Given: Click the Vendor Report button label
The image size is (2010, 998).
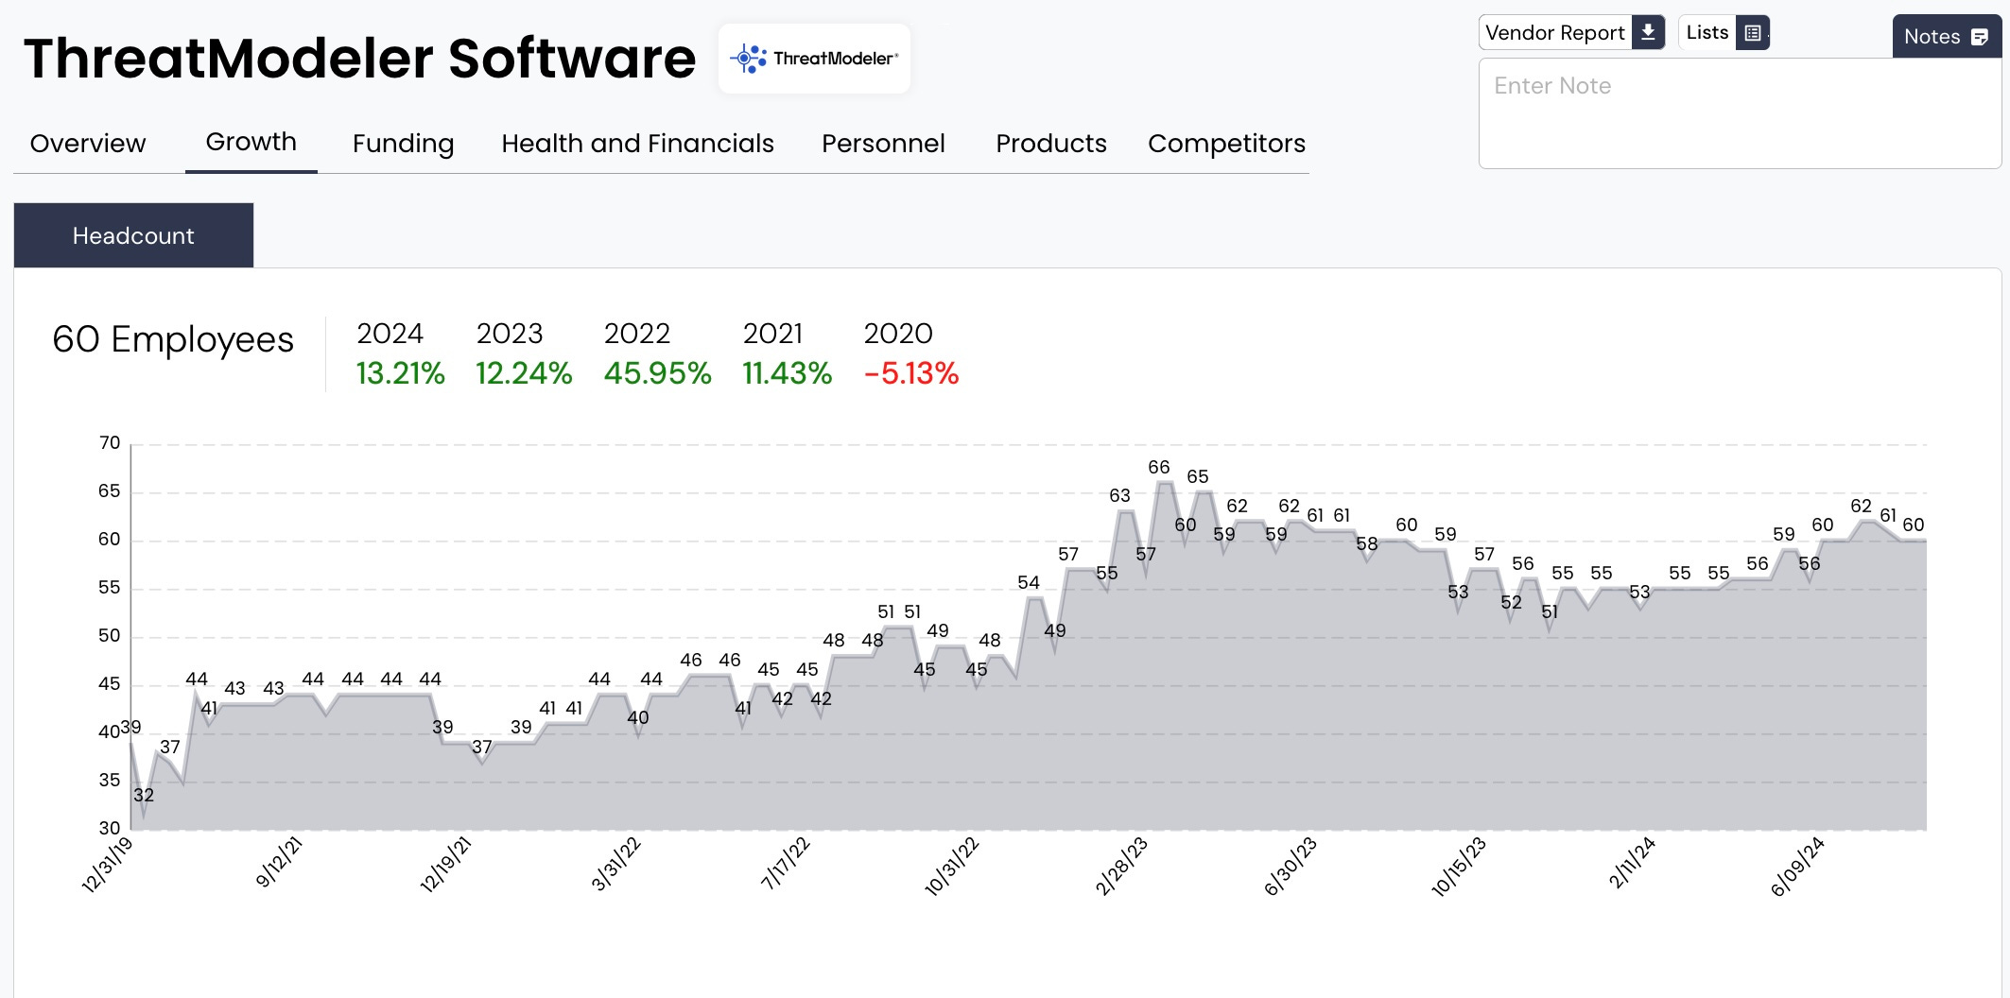Looking at the screenshot, I should click(1554, 33).
